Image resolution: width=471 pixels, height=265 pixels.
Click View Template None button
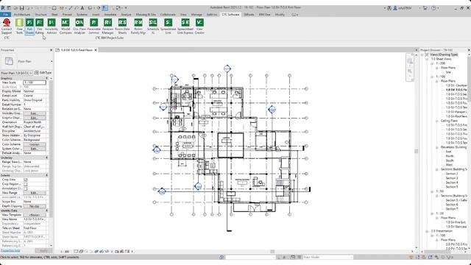[x=35, y=215]
